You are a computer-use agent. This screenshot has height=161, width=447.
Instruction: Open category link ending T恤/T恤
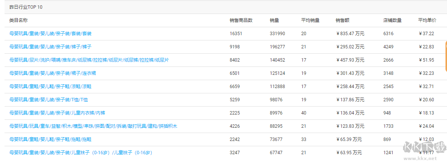tap(49, 99)
